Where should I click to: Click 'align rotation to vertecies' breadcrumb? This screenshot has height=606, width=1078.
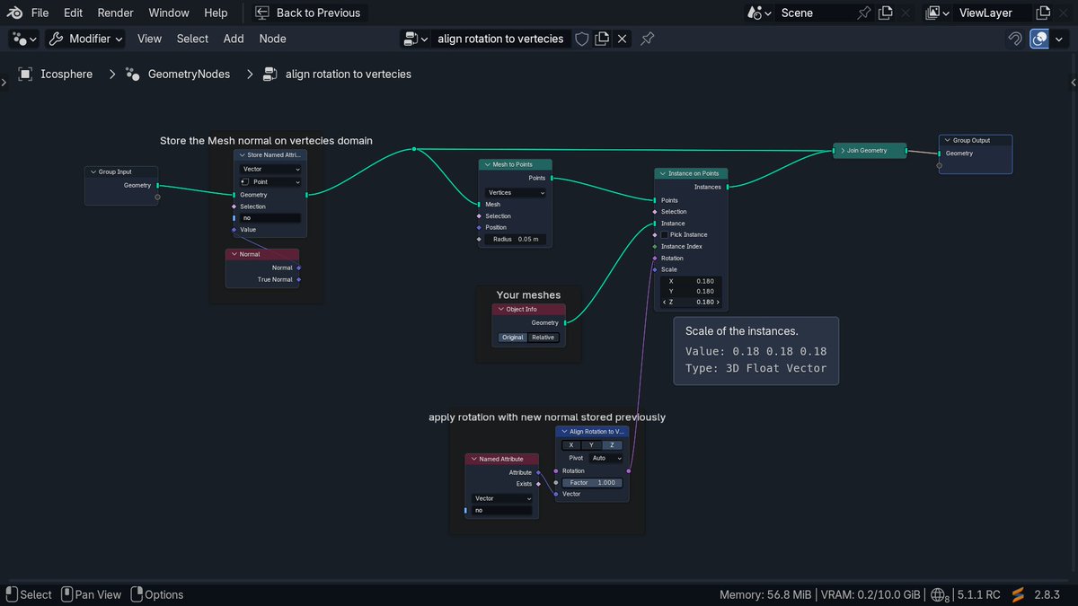click(x=349, y=75)
